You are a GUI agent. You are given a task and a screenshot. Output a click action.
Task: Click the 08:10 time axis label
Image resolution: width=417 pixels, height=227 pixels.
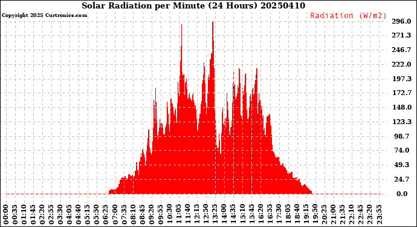[x=134, y=215]
